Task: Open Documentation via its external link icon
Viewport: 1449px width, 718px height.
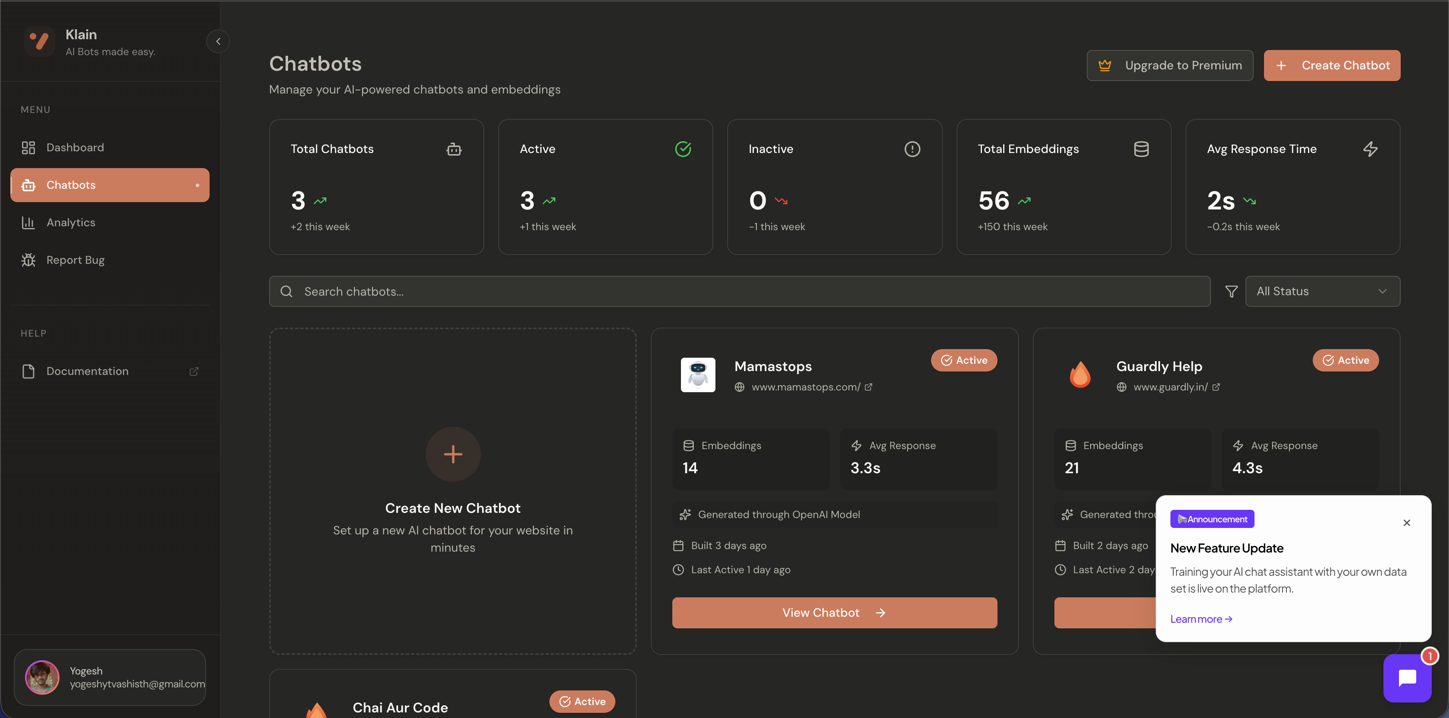Action: click(194, 371)
